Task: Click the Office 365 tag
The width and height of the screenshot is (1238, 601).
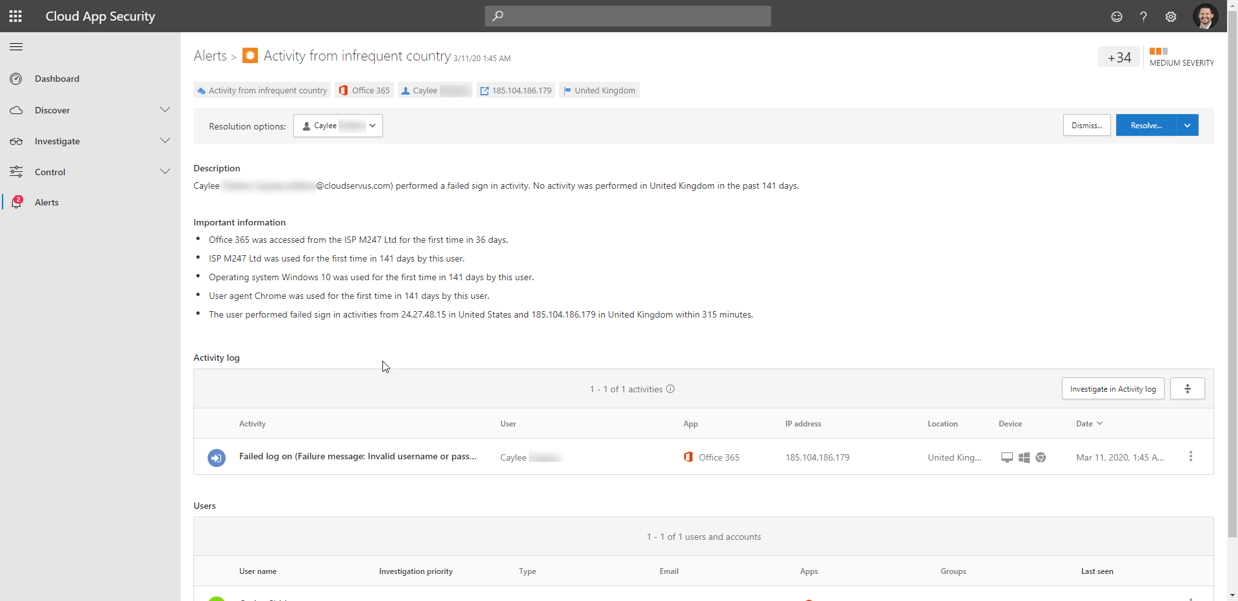Action: click(364, 90)
